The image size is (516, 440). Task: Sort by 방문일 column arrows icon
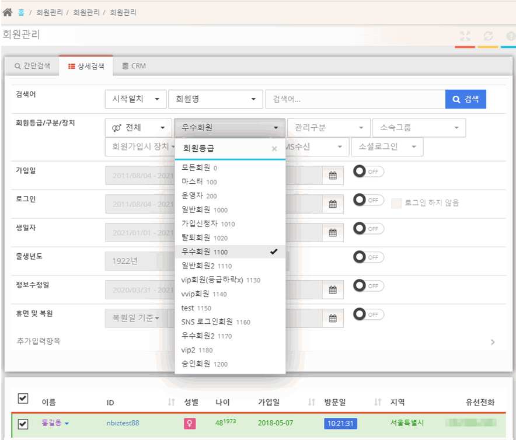point(378,402)
